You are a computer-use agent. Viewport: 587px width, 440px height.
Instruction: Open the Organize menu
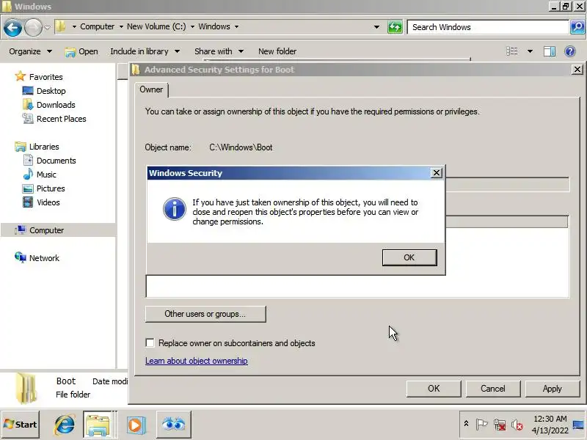pos(30,51)
